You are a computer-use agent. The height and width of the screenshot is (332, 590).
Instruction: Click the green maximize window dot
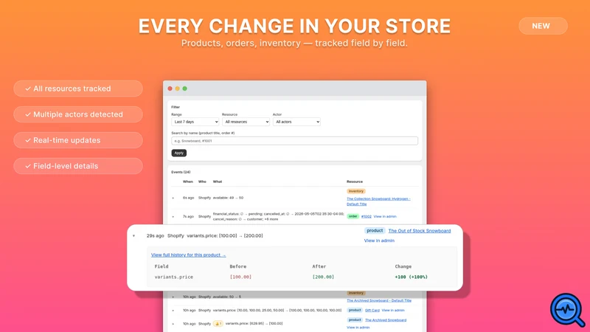pos(185,89)
